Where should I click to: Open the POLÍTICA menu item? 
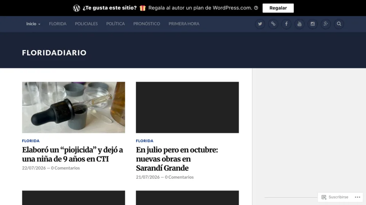pos(116,24)
